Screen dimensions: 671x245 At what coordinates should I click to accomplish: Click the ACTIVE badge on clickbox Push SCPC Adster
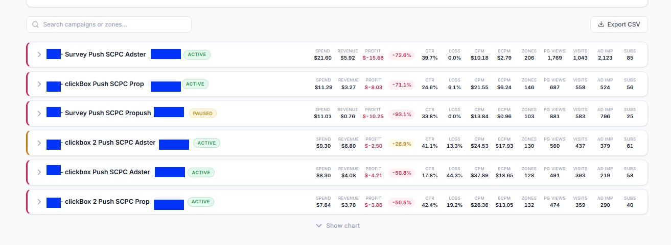pyautogui.click(x=201, y=172)
